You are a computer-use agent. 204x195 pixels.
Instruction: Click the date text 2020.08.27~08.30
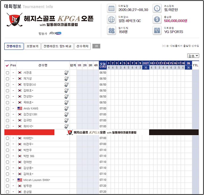click(133, 10)
